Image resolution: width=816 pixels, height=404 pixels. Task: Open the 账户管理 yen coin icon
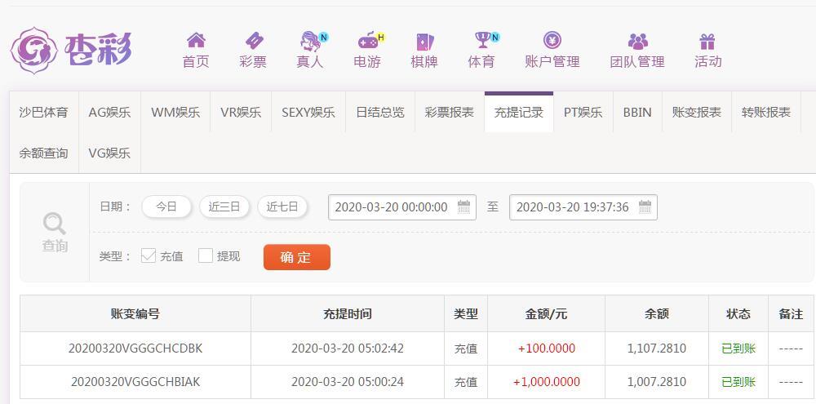pyautogui.click(x=552, y=39)
